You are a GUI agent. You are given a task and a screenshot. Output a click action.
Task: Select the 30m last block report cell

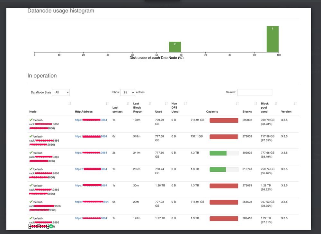pyautogui.click(x=136, y=185)
